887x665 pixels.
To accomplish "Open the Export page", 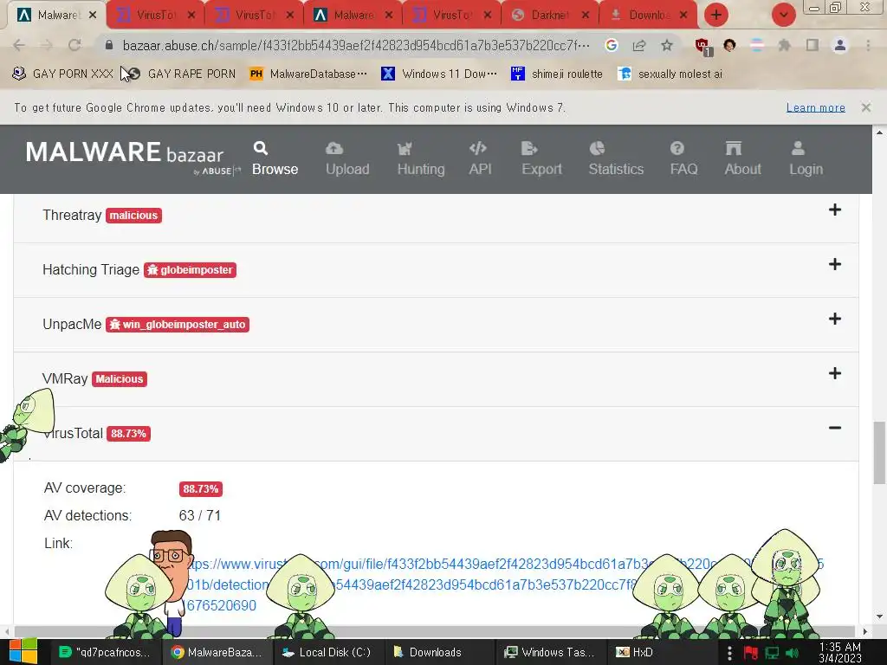I will [x=541, y=159].
